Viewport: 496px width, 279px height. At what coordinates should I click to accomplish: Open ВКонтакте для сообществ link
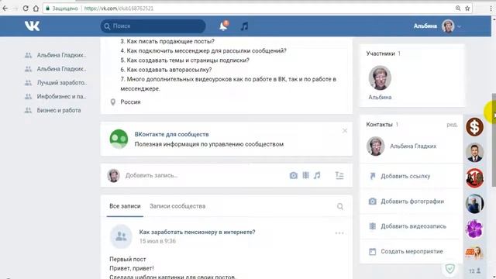[171, 134]
